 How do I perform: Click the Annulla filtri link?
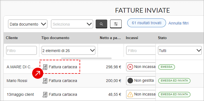178,23
